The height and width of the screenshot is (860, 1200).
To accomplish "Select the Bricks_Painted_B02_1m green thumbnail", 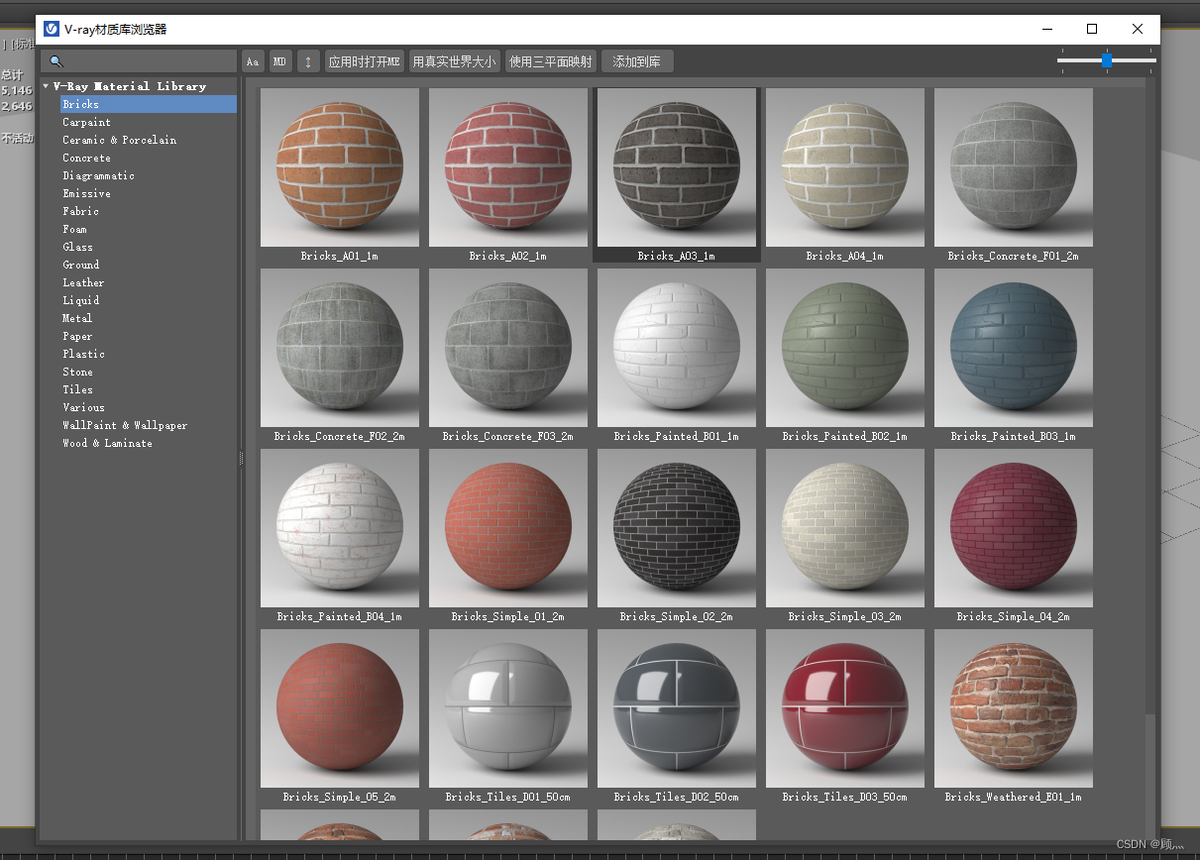I will (x=845, y=348).
